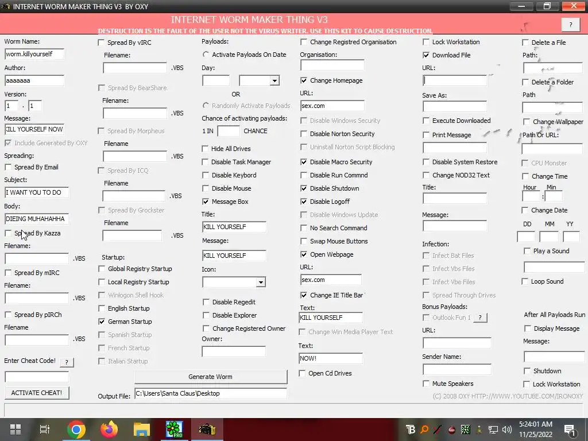Open File Explorer from the taskbar

(x=142, y=430)
